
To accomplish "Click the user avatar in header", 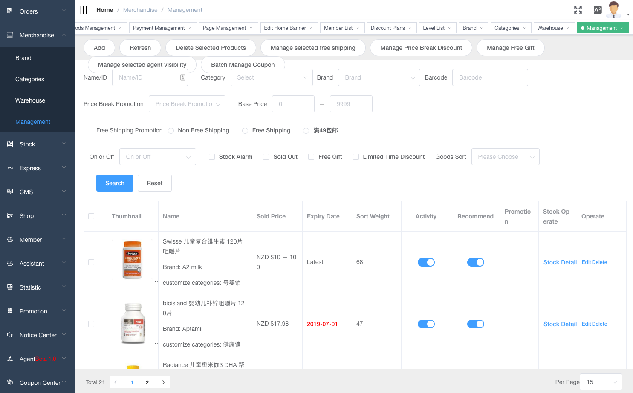I will pyautogui.click(x=614, y=10).
